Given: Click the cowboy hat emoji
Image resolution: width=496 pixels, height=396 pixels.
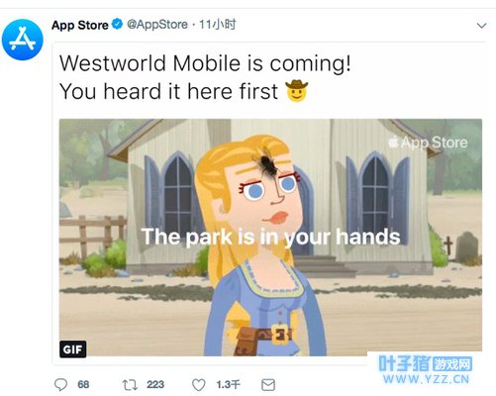Looking at the screenshot, I should [297, 90].
